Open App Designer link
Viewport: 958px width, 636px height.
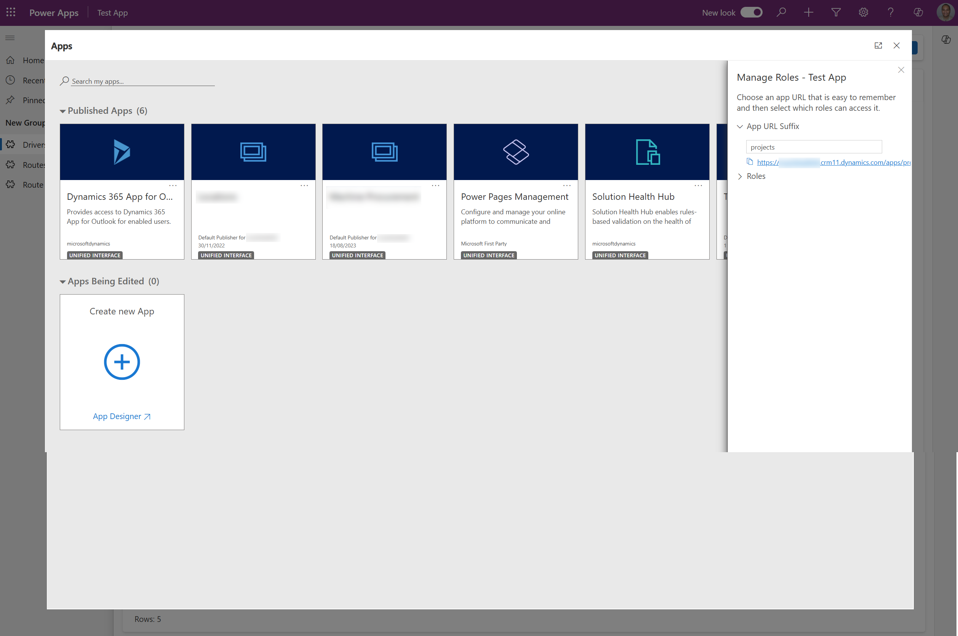click(x=122, y=416)
